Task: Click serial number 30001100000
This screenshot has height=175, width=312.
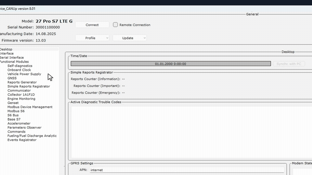Action: 47,27
